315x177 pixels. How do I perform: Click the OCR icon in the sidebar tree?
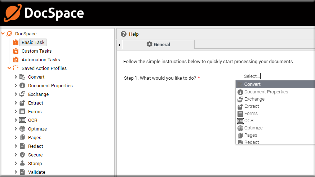coord(22,120)
